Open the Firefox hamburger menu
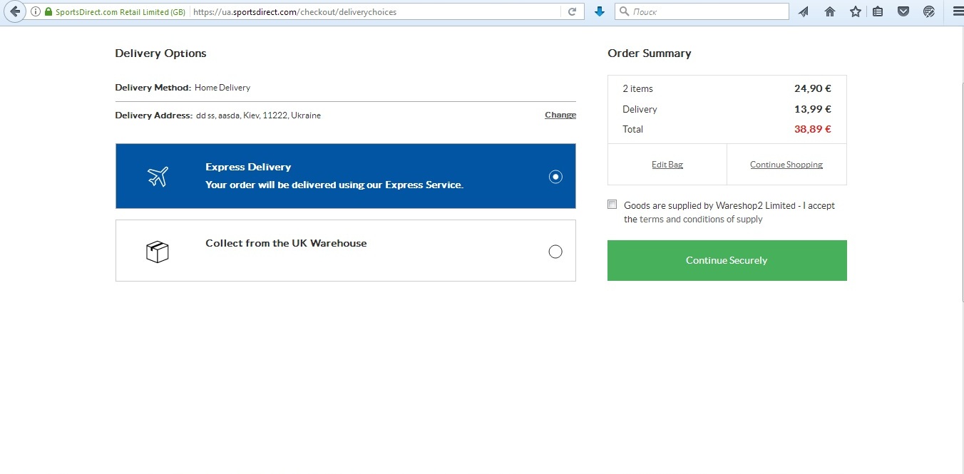Screen dimensions: 964x474 (958, 11)
